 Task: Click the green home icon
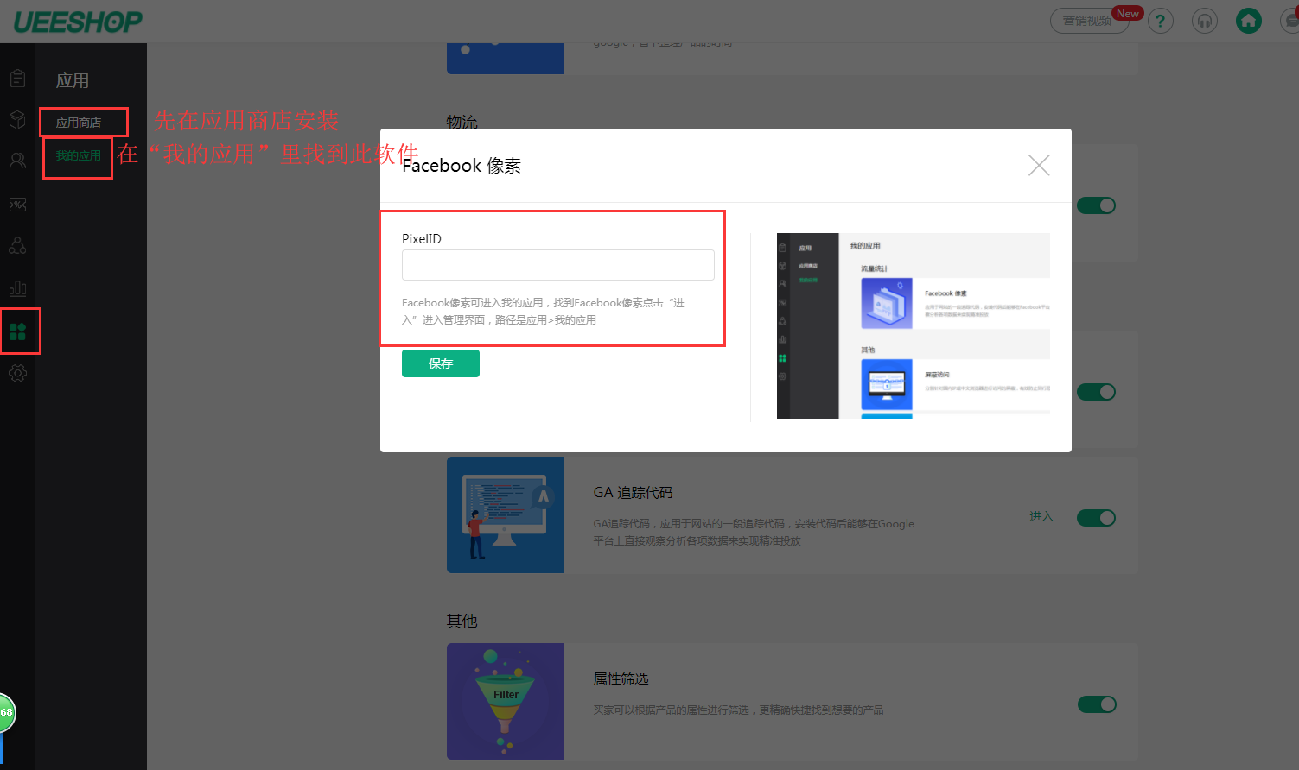[x=1249, y=21]
